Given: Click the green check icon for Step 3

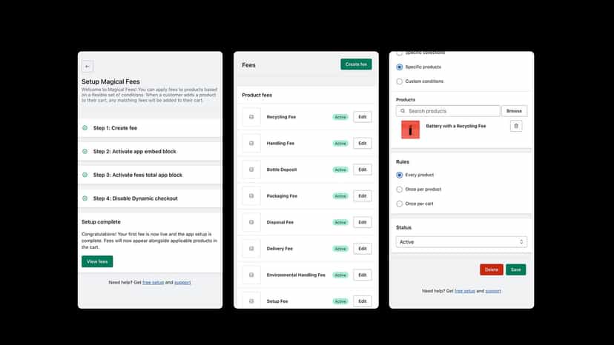Looking at the screenshot, I should point(85,175).
